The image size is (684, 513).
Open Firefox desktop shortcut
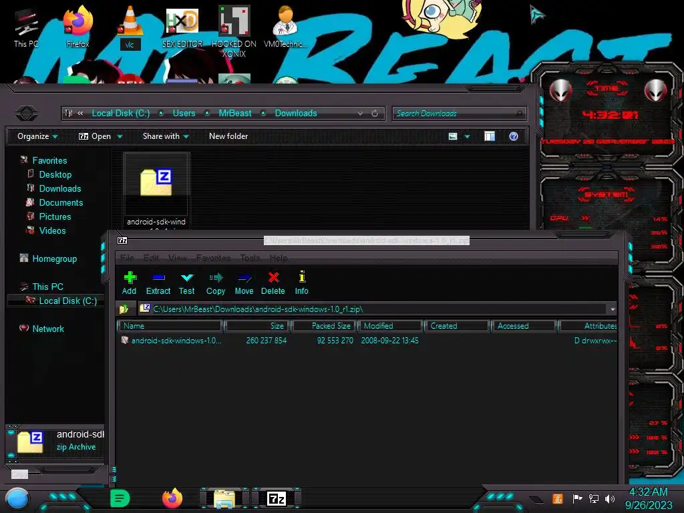(77, 26)
